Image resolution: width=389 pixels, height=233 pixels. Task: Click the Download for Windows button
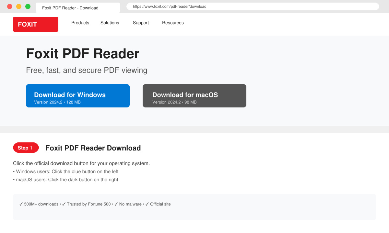click(78, 96)
